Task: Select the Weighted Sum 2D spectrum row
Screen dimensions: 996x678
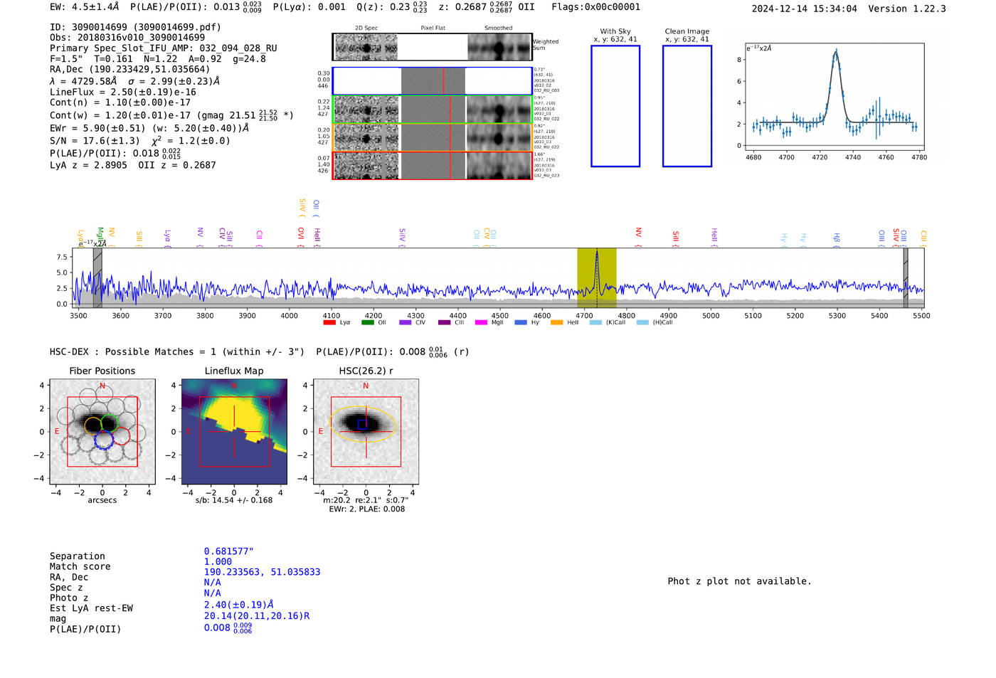Action: (x=433, y=47)
